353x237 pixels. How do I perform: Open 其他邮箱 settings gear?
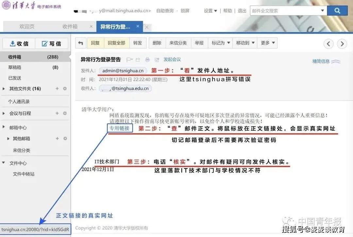pos(65,138)
